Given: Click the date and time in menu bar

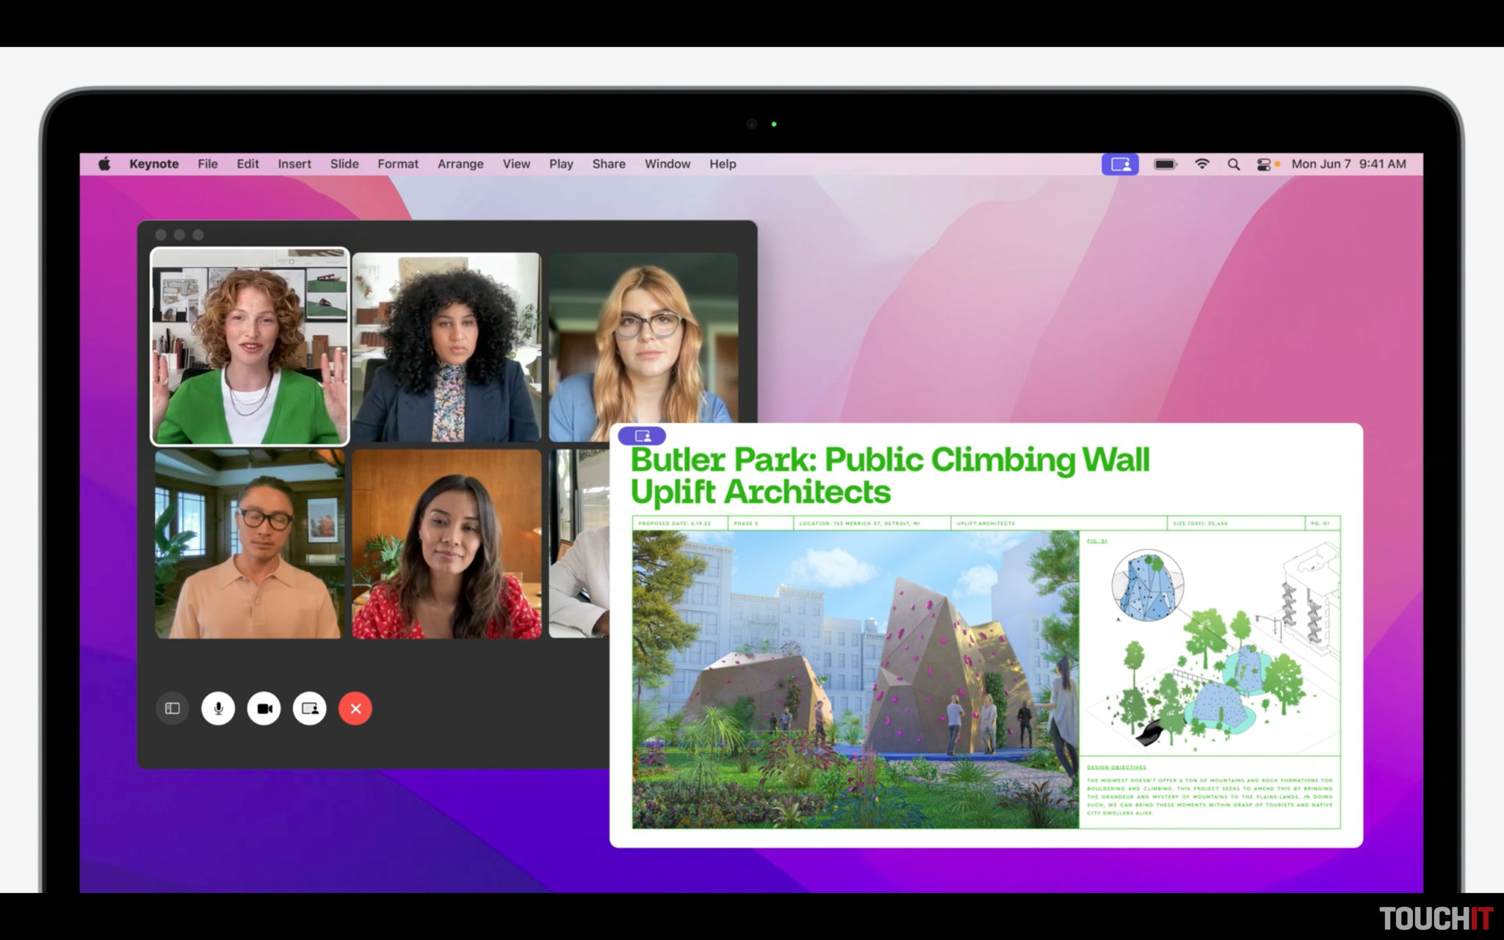Looking at the screenshot, I should point(1348,164).
